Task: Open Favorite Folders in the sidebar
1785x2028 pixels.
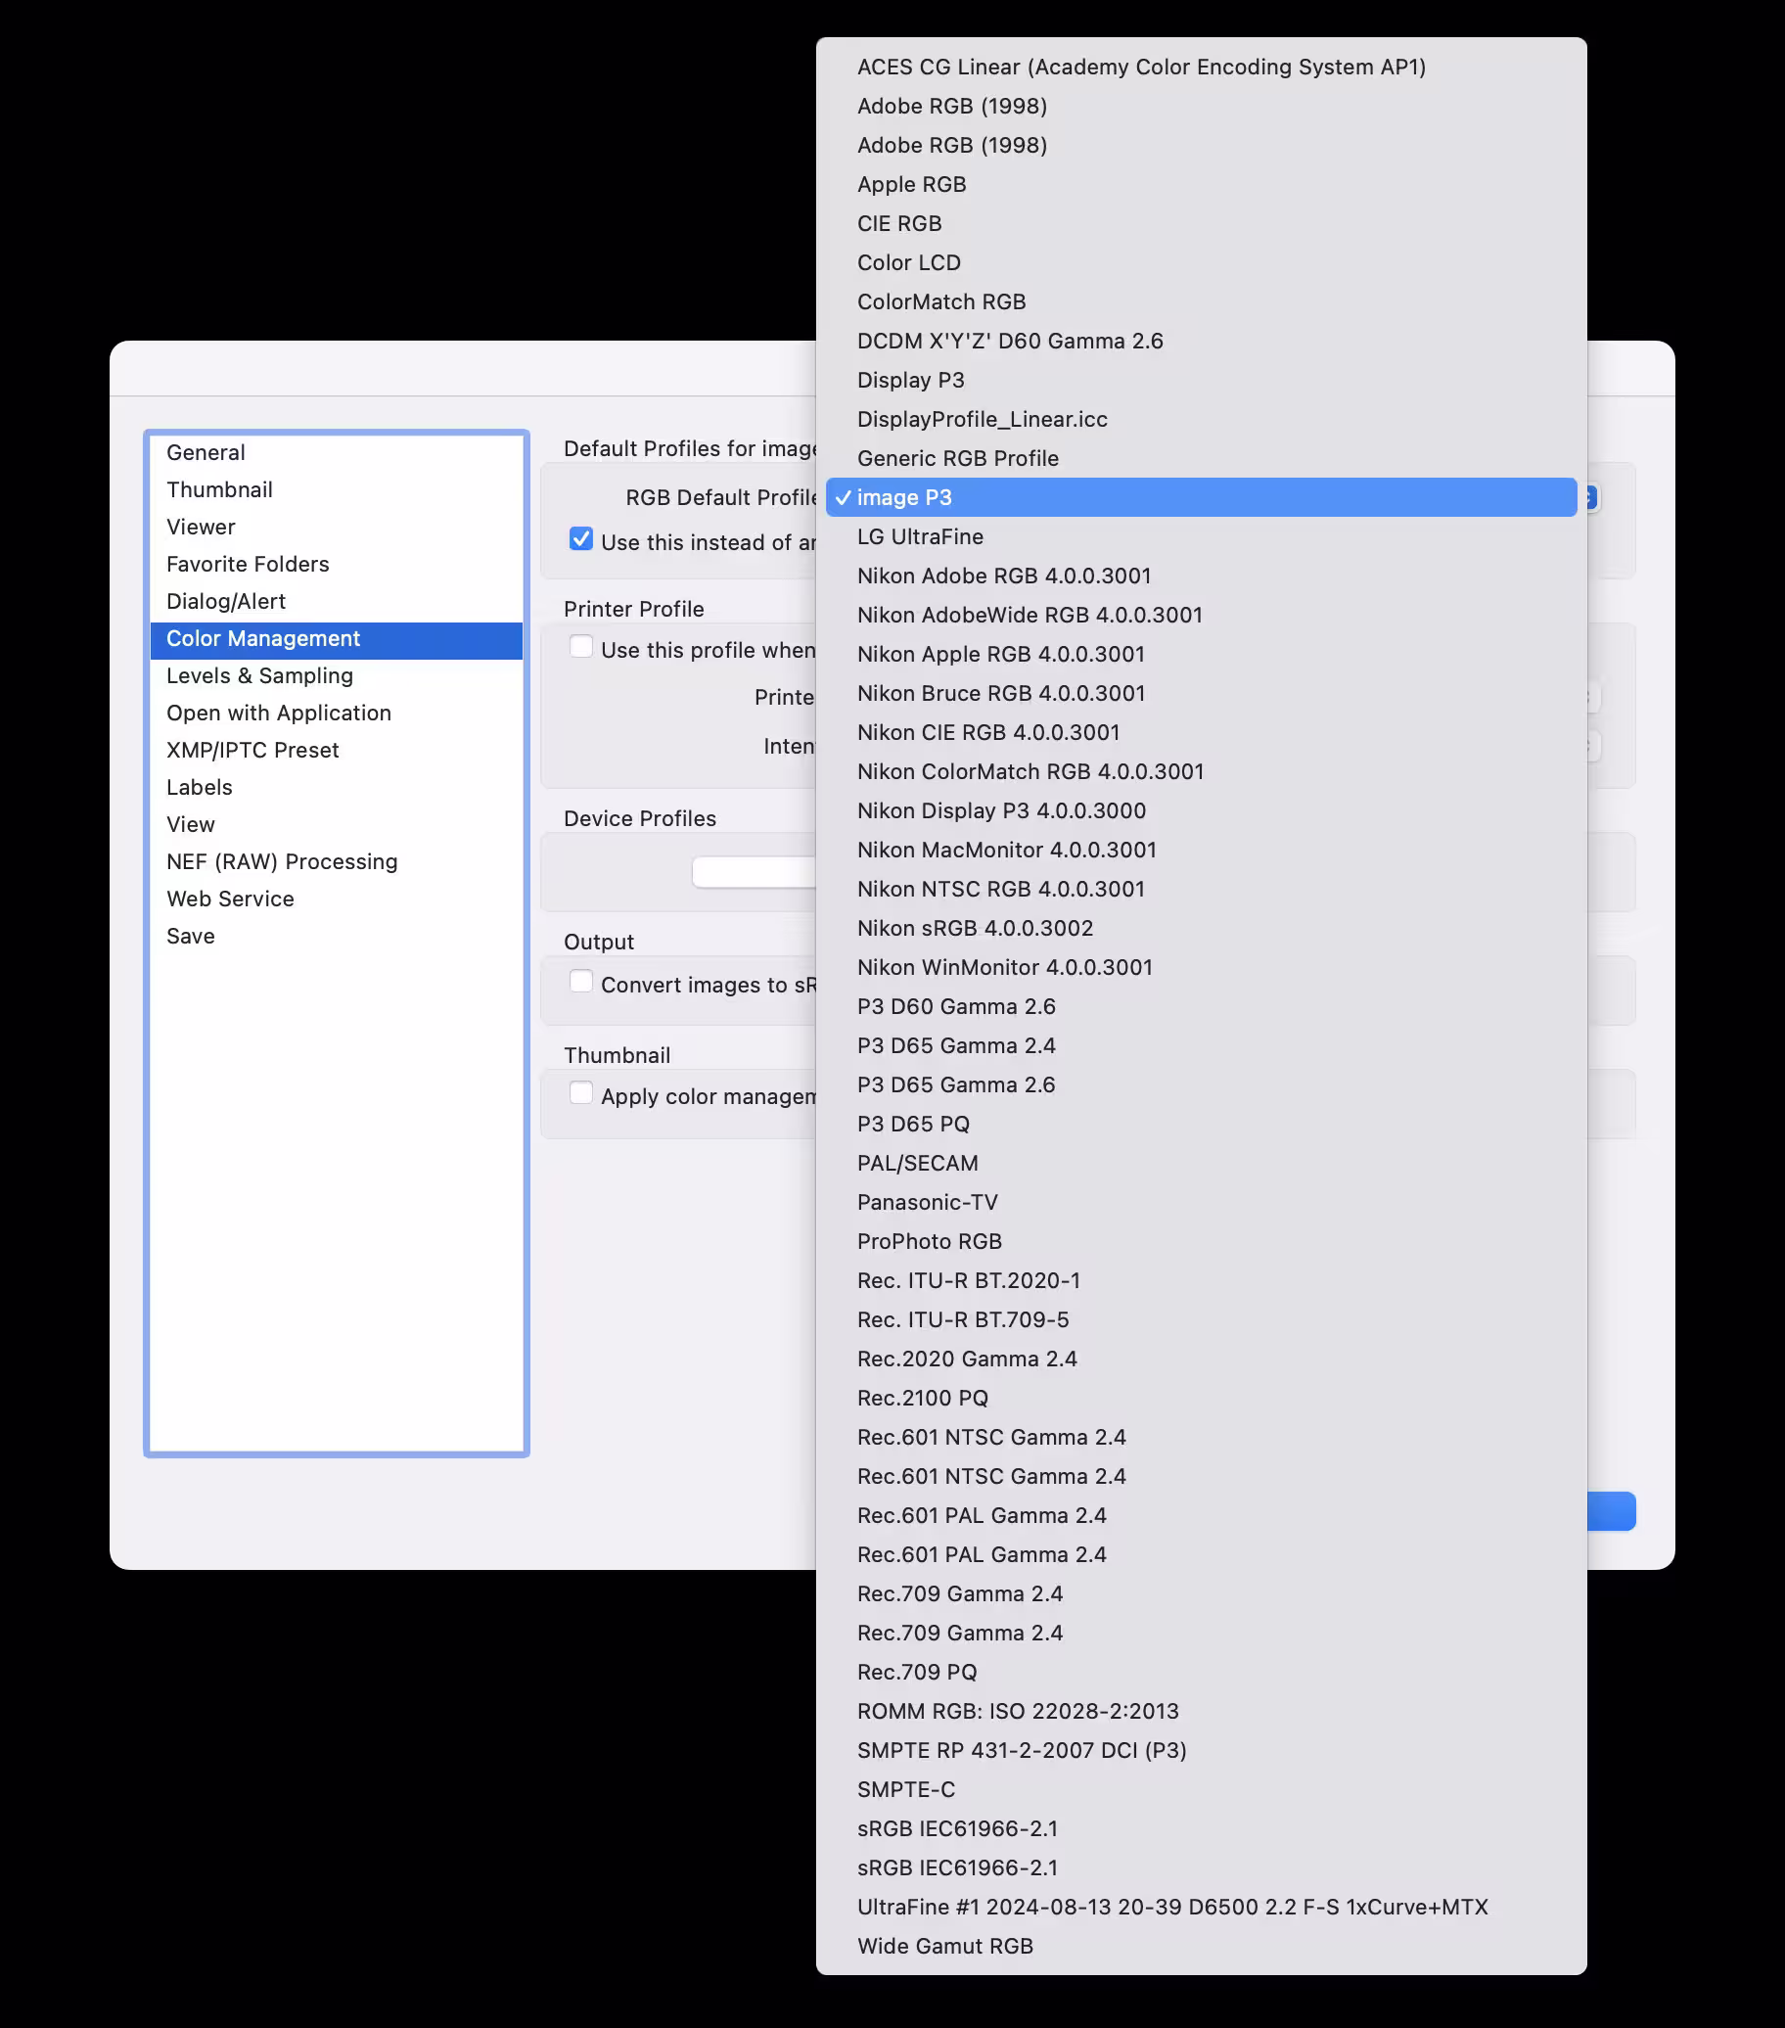Action: coord(337,565)
